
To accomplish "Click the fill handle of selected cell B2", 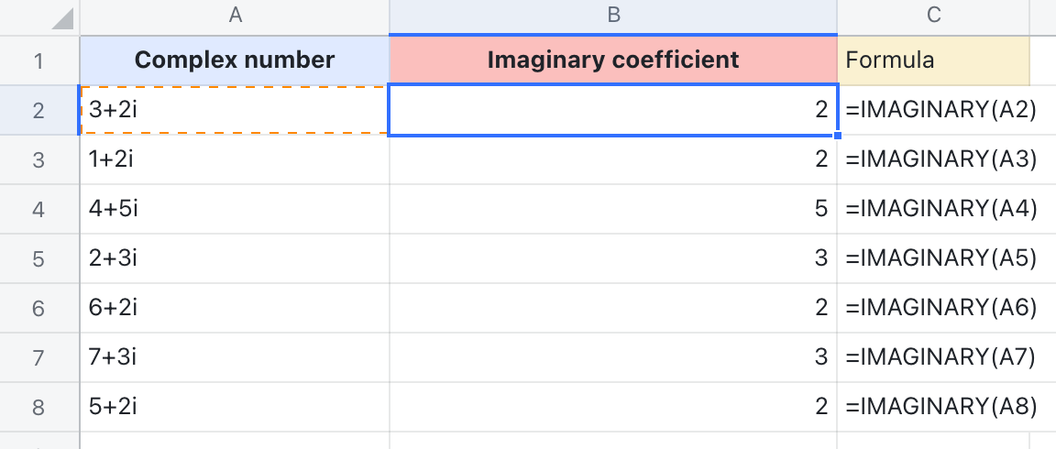I will [x=837, y=136].
